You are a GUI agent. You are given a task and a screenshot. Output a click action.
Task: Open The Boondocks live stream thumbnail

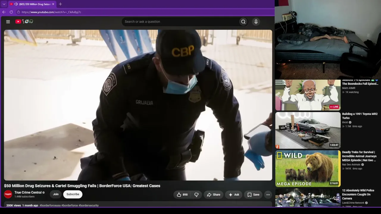pos(308,95)
